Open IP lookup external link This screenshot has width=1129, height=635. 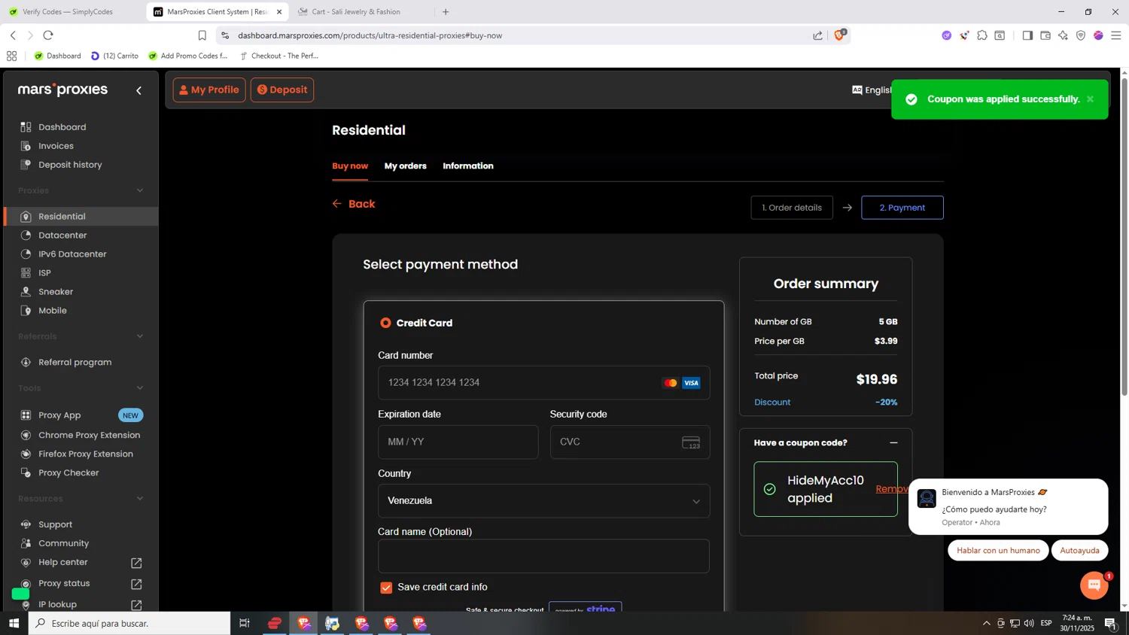136,605
